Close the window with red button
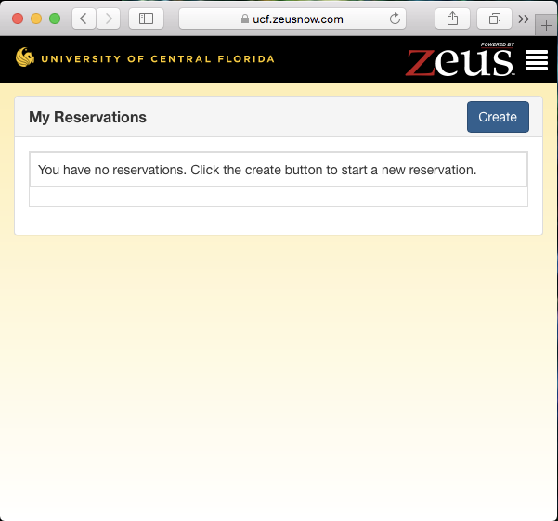 click(x=18, y=19)
